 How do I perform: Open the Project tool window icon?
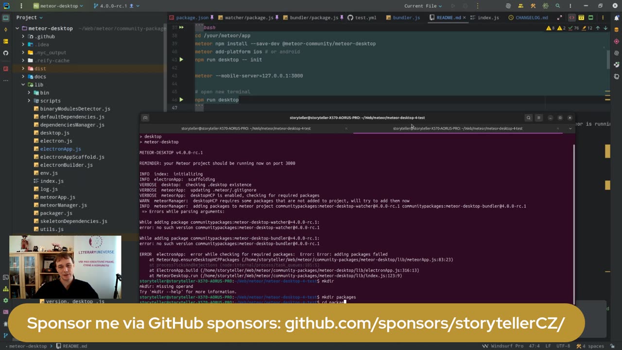[6, 17]
